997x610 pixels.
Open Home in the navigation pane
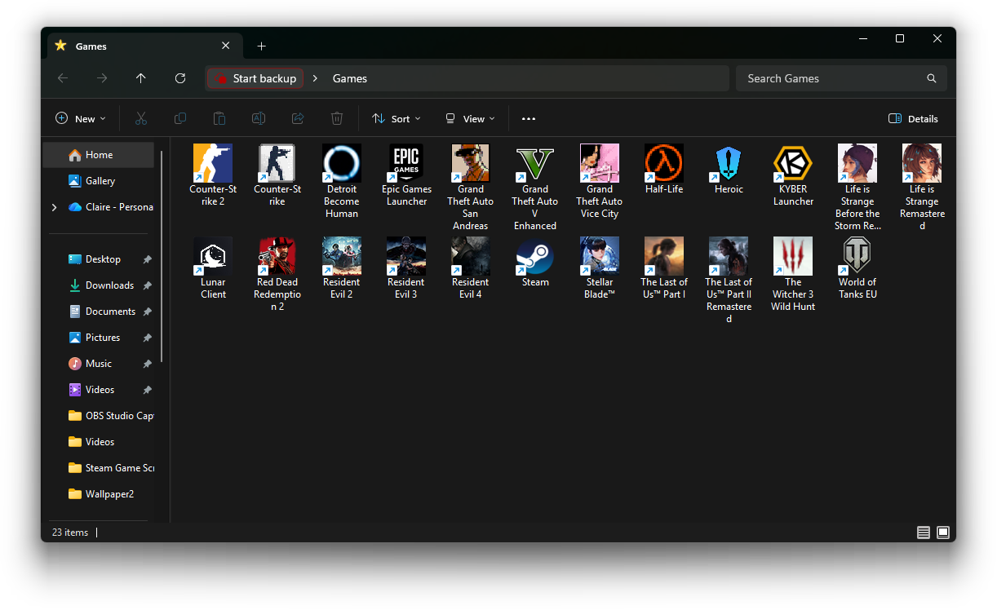98,155
